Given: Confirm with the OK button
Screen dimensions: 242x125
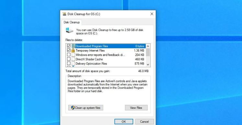Looking at the screenshot, I should pos(124,122).
